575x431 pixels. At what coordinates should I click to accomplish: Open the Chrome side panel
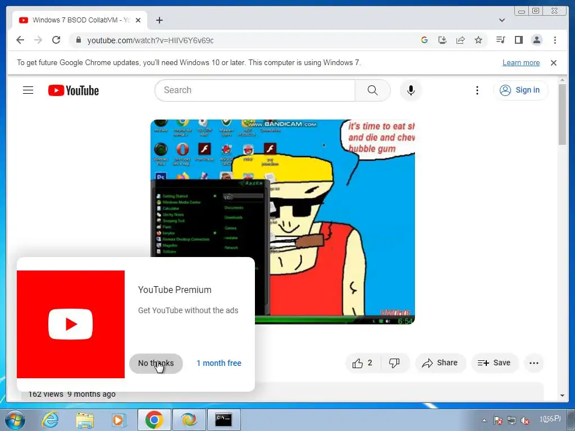pyautogui.click(x=518, y=40)
